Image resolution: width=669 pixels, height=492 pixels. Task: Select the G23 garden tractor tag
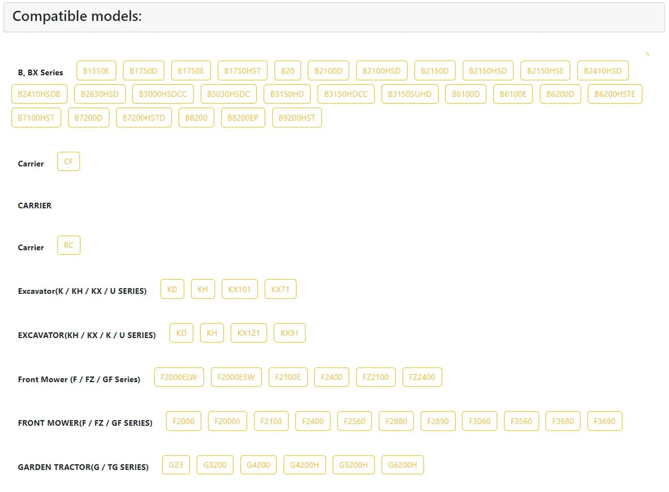(x=176, y=465)
